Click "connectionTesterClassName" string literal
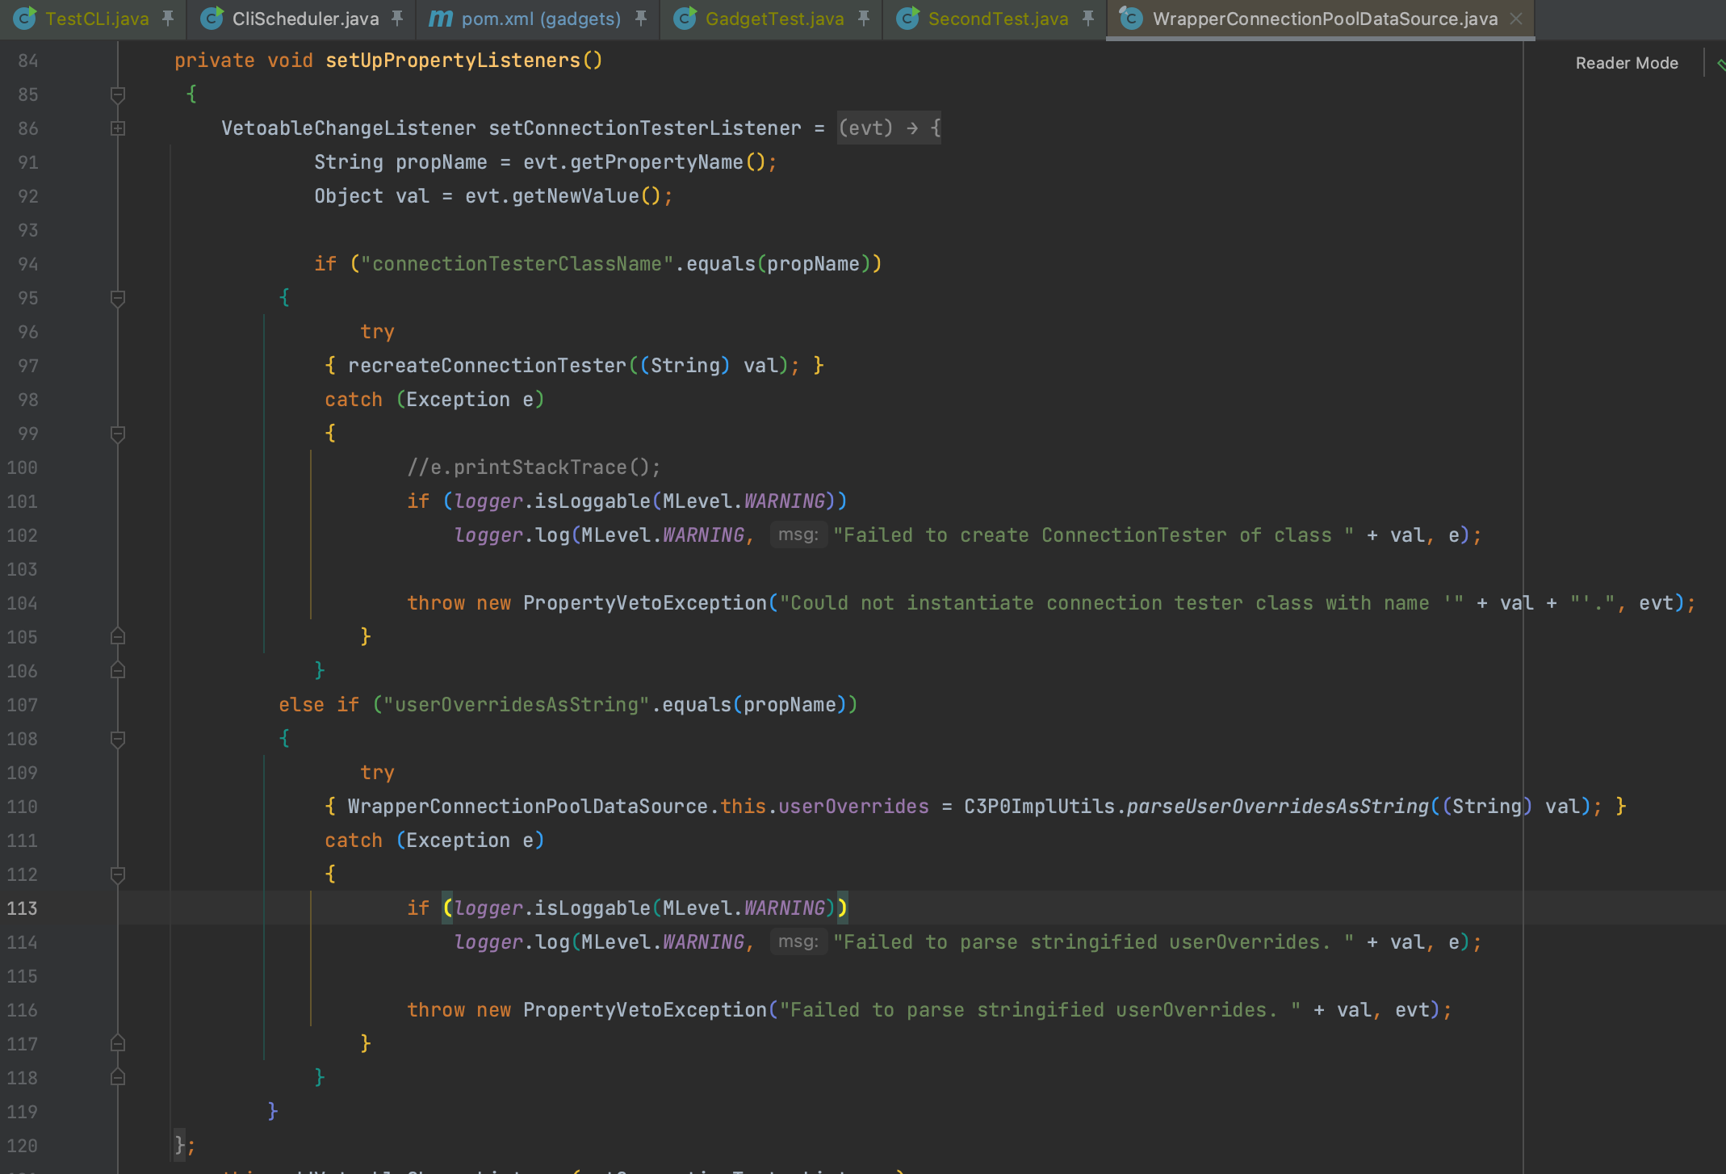Image resolution: width=1726 pixels, height=1174 pixels. (x=517, y=264)
